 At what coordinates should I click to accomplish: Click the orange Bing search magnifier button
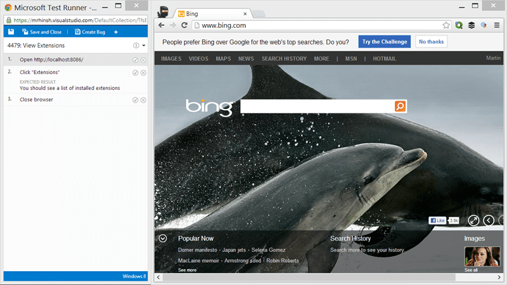(401, 106)
